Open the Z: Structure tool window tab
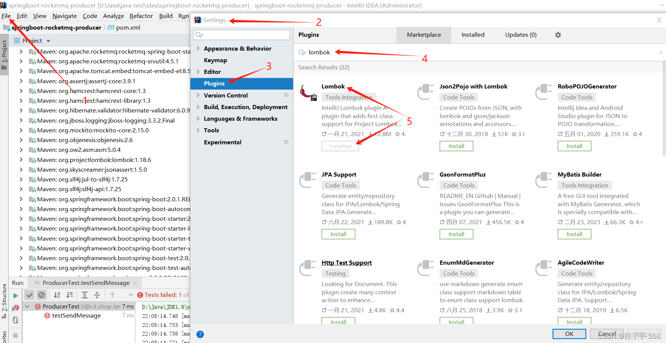Image resolution: width=666 pixels, height=343 pixels. point(4,301)
